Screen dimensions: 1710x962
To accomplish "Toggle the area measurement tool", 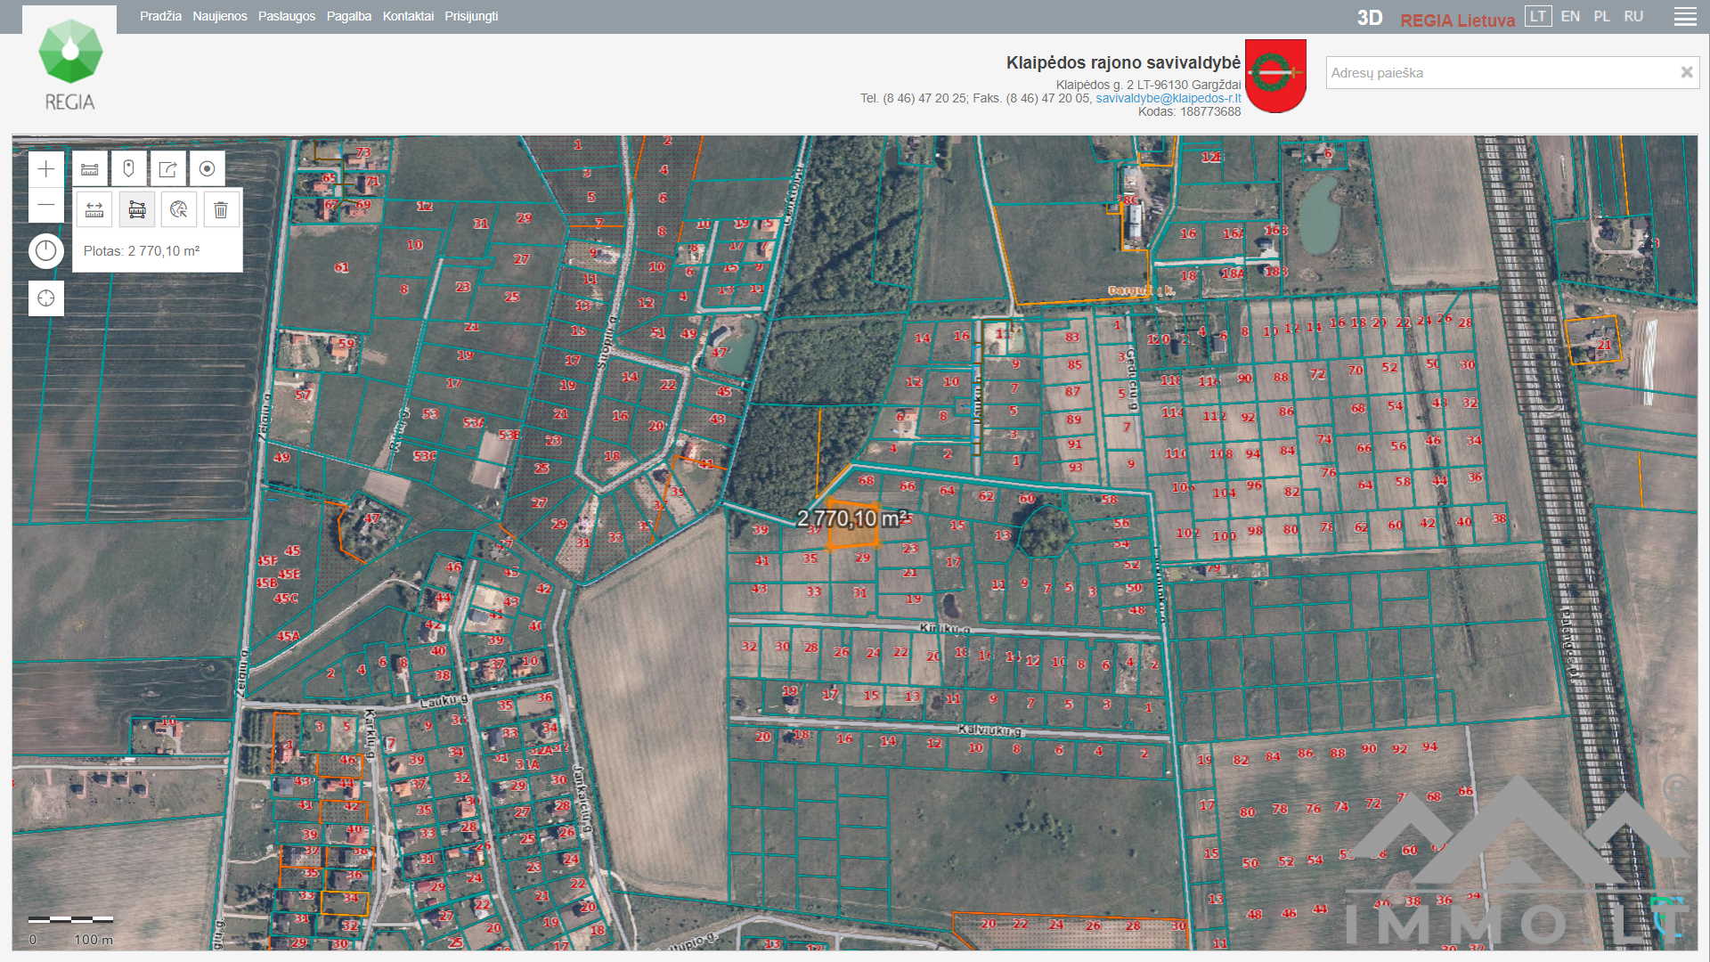I will (x=137, y=210).
